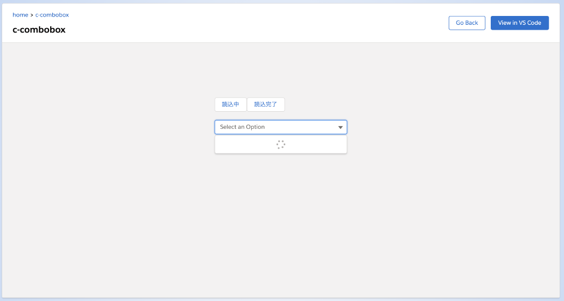Return to the previous page via Go Back
This screenshot has width=564, height=301.
coord(467,23)
